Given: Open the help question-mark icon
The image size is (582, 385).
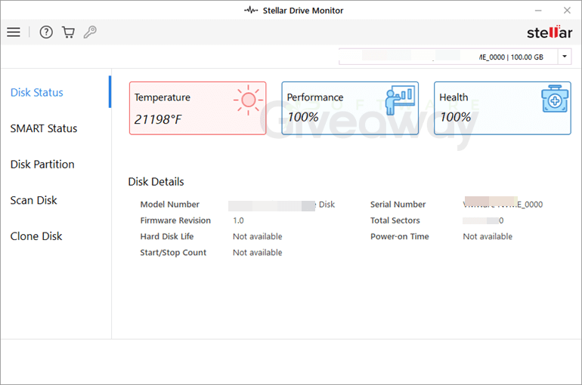Looking at the screenshot, I should (x=46, y=32).
